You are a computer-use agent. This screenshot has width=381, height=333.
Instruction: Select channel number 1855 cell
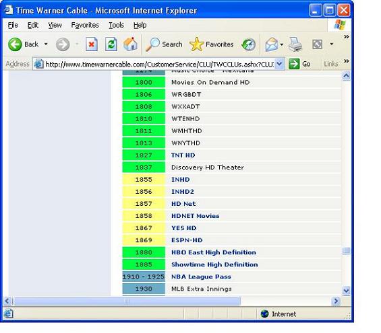(x=144, y=180)
